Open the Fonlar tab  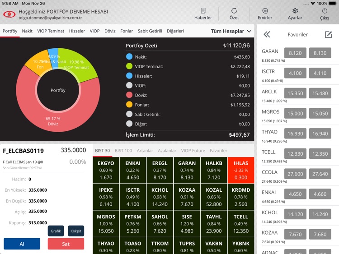point(127,31)
